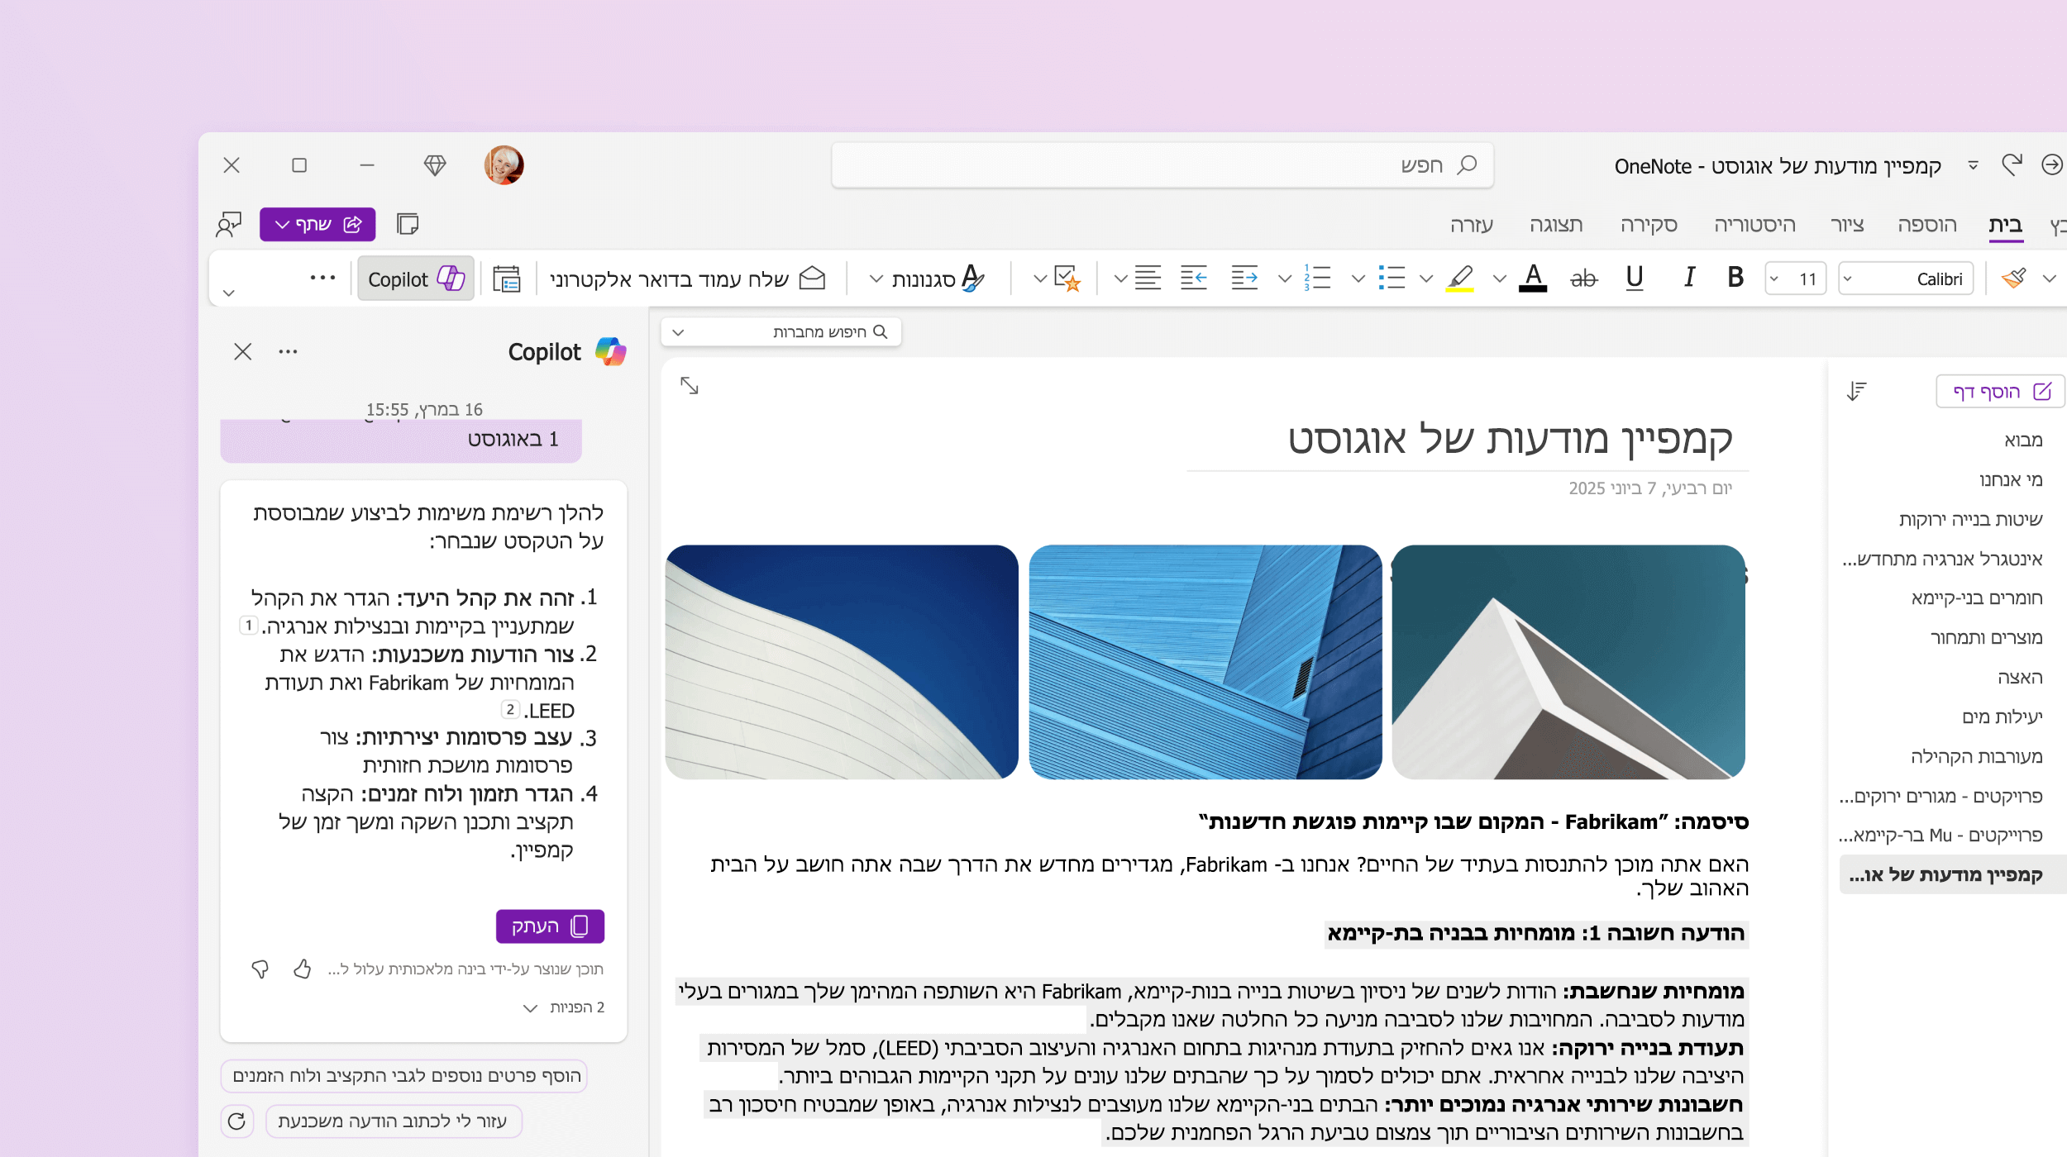Toggle strikethrough formatting

tap(1583, 279)
